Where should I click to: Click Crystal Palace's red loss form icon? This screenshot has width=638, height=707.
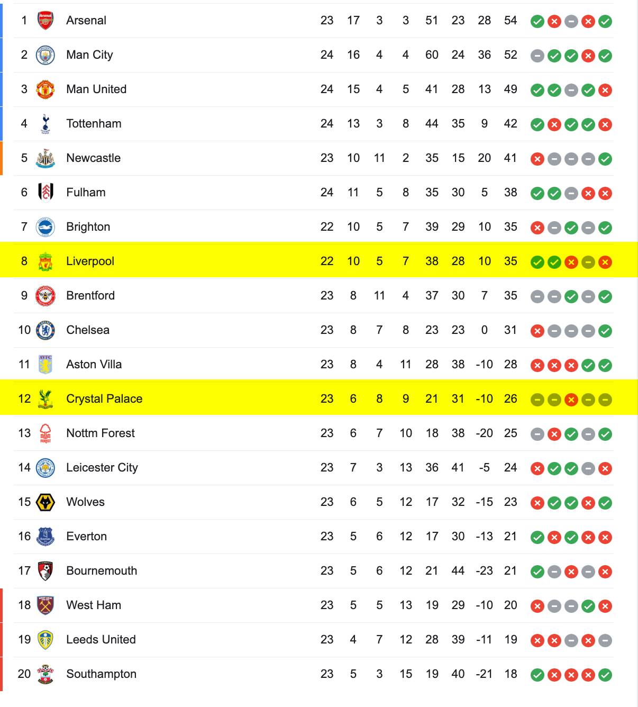point(571,400)
